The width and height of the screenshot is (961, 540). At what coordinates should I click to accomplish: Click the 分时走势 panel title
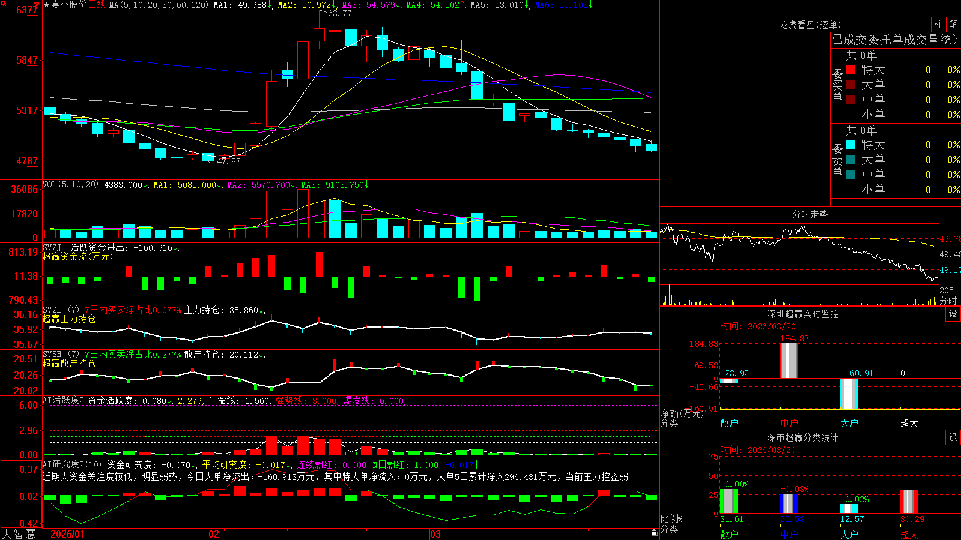tap(810, 214)
